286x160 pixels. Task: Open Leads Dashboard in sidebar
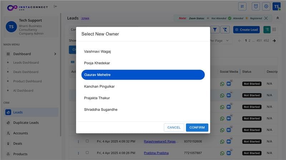click(26, 63)
